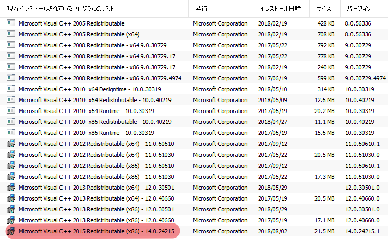
Task: Select Visual C++ 2013 Redistributable (x64) 12.0.30501 name
Action: coord(96,188)
